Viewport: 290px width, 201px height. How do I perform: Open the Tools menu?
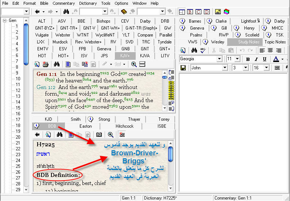tap(106, 3)
